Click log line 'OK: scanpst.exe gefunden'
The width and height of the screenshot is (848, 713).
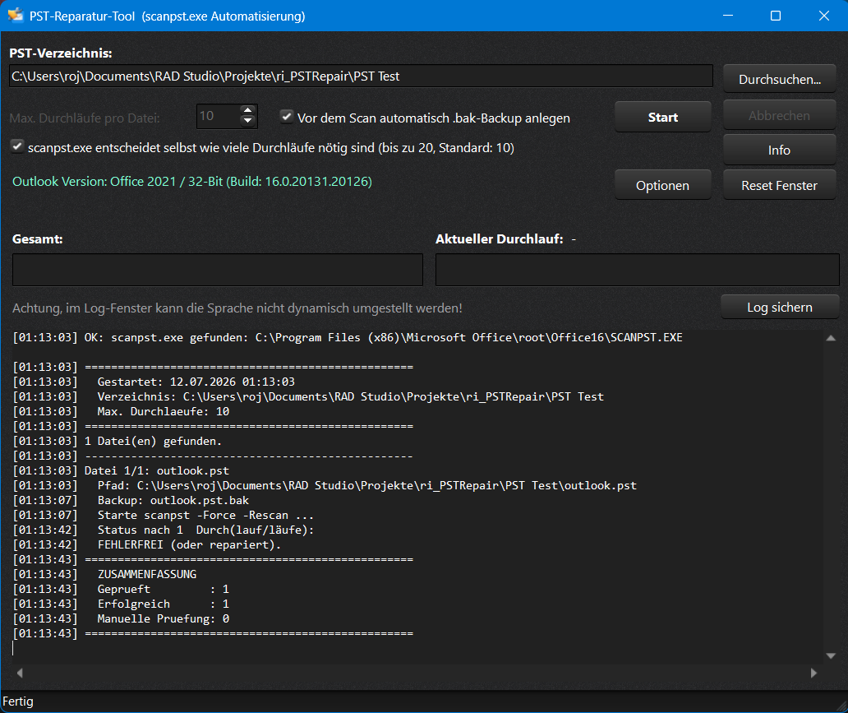pos(384,337)
